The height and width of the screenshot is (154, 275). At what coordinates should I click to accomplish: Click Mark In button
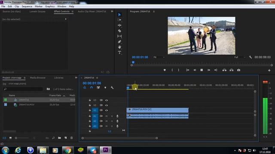click(172, 70)
